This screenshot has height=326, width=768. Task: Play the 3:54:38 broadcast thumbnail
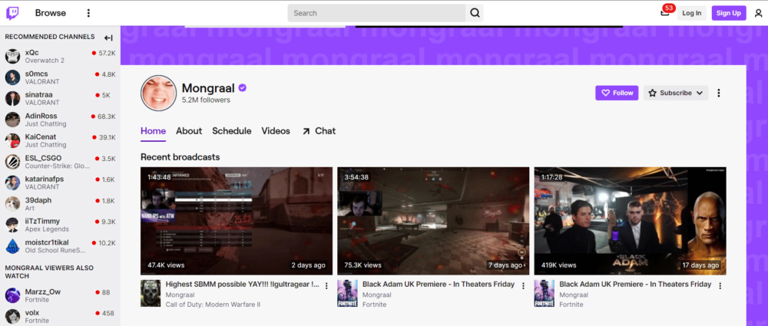click(433, 221)
